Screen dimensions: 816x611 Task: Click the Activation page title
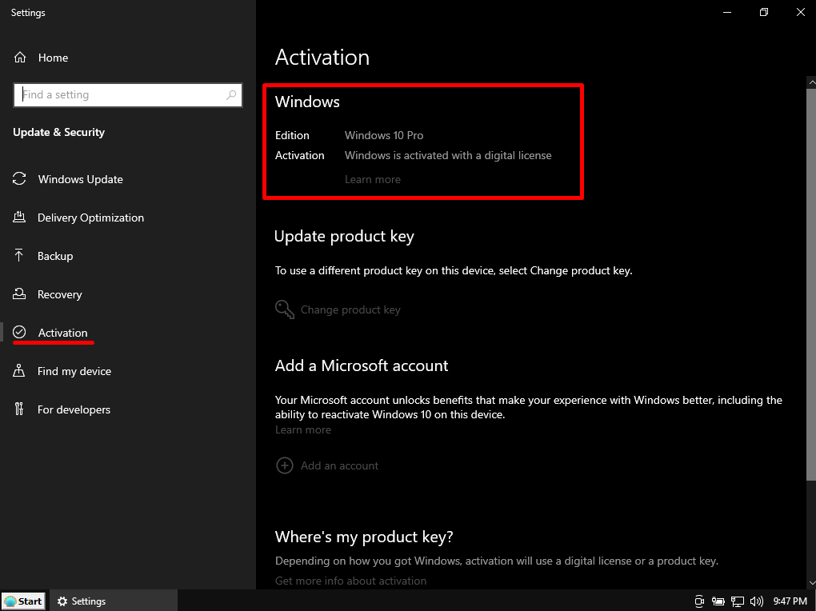[322, 58]
